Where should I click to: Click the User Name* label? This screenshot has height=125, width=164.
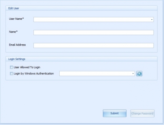pos(16,19)
